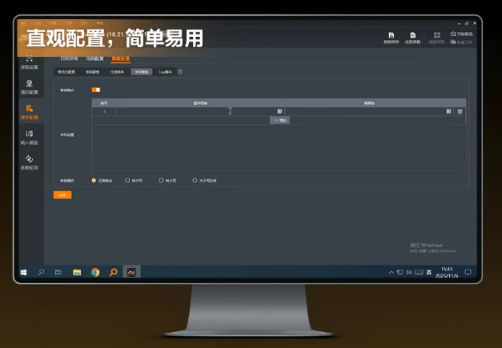
Task: Open Chrome from the Windows taskbar
Action: click(x=95, y=272)
